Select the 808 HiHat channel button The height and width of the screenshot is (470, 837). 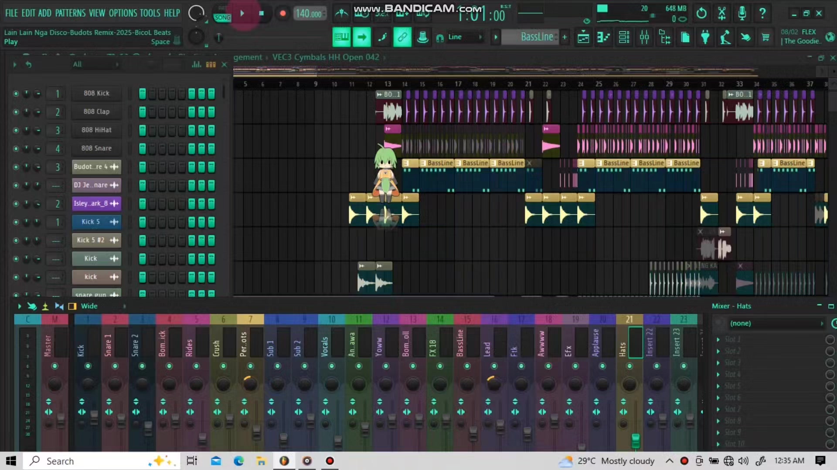point(96,130)
